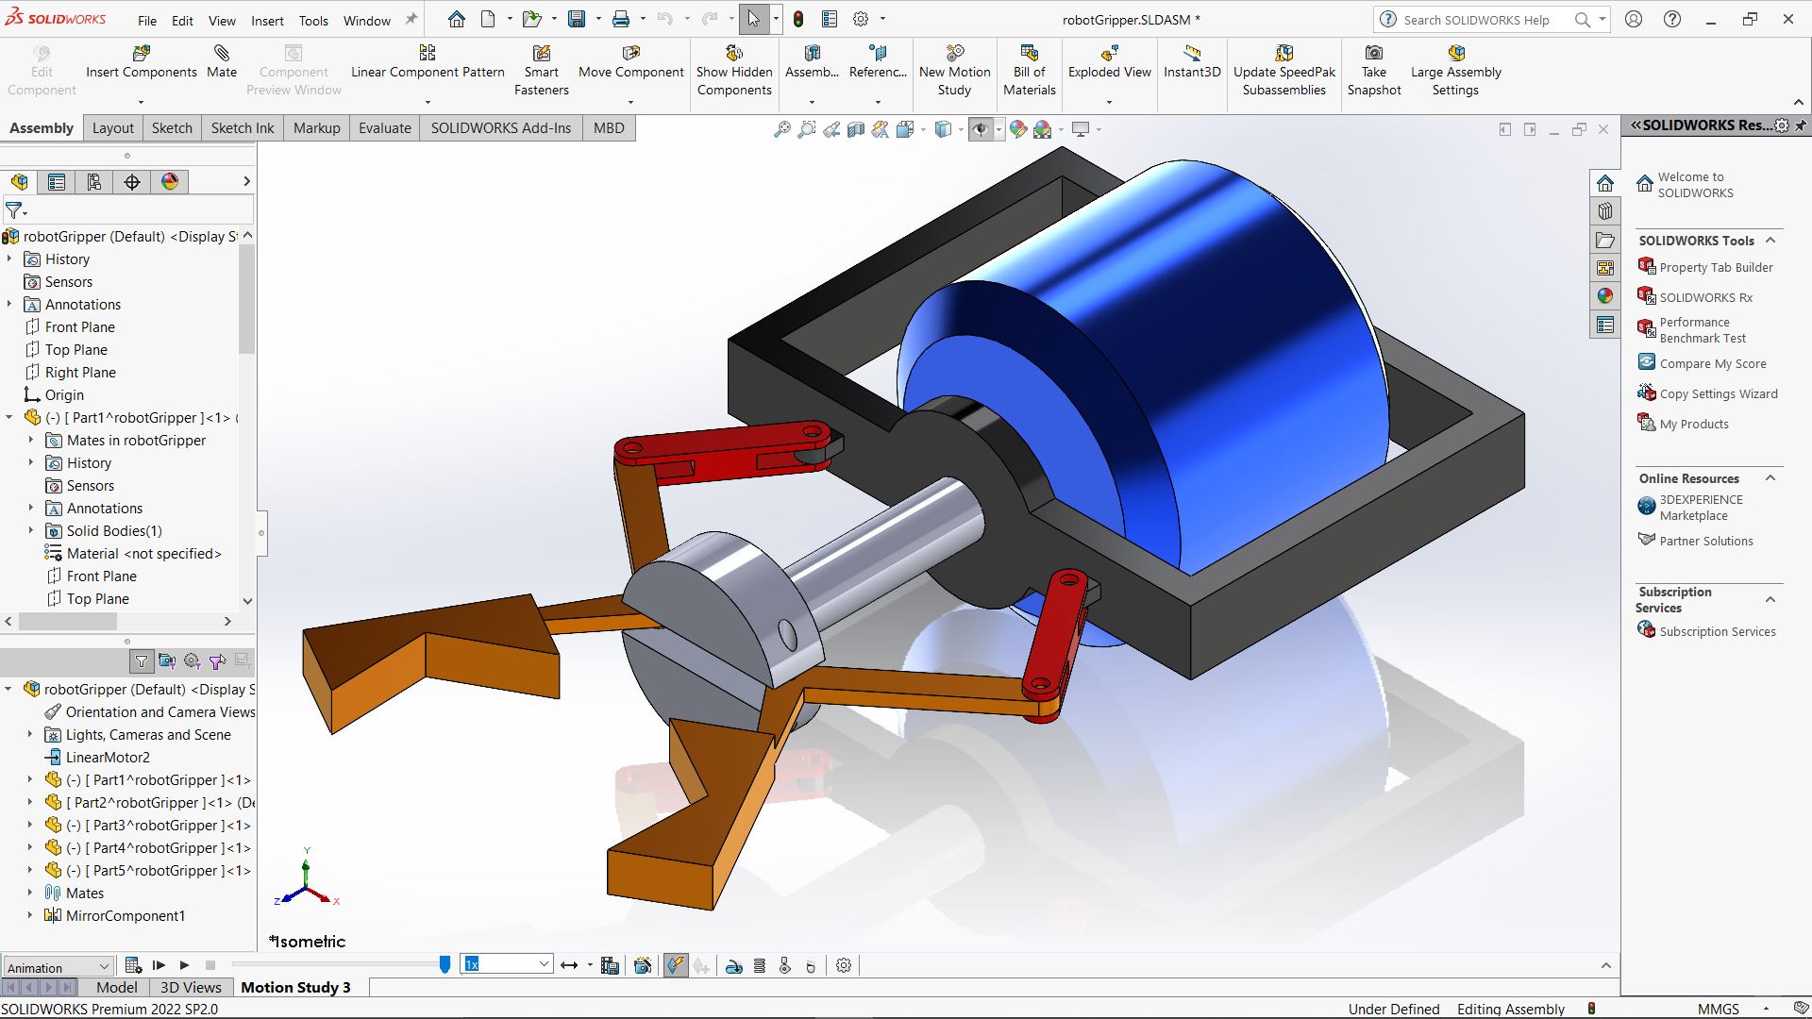Screen dimensions: 1812x1019
Task: Click the Take Snapshot camera icon
Action: [x=1374, y=54]
